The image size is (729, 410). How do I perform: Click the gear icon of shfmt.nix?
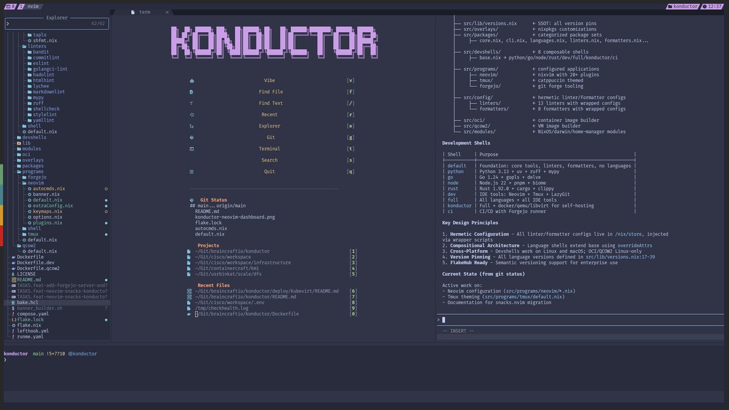(x=29, y=41)
